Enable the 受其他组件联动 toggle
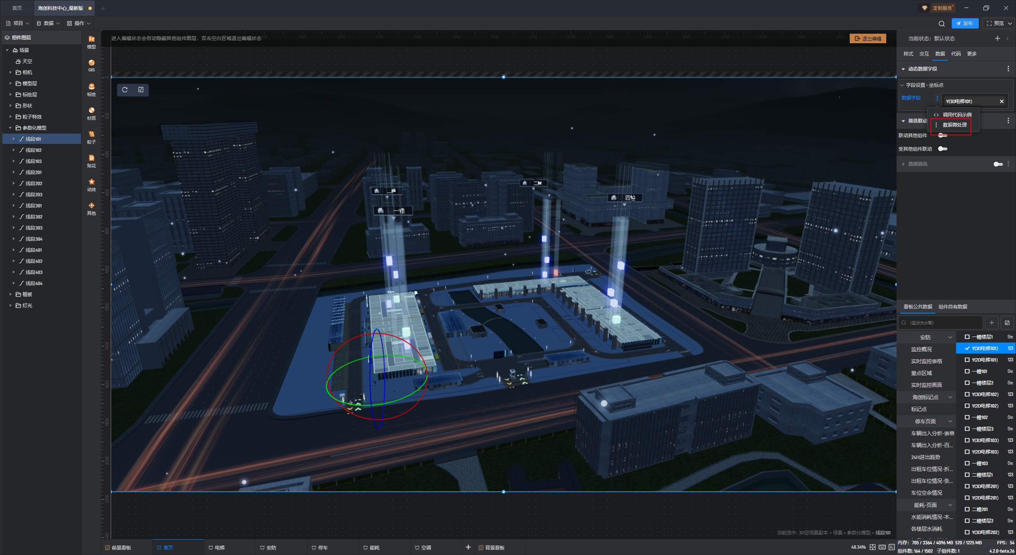This screenshot has width=1016, height=555. pos(943,149)
